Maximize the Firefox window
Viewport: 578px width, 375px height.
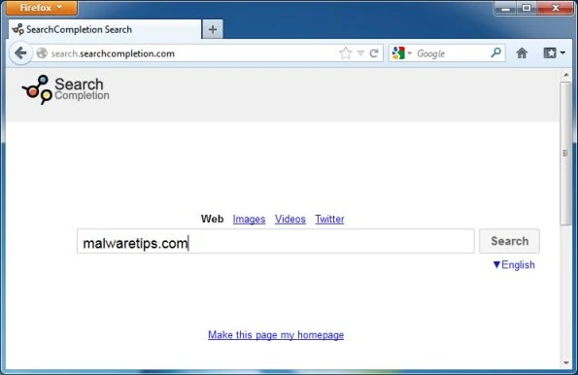tap(527, 8)
